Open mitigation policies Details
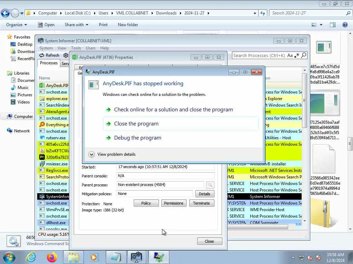Image resolution: width=353 pixels, height=264 pixels. point(205,194)
